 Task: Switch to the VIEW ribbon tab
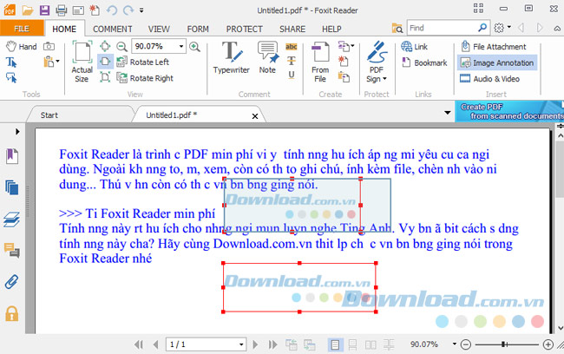tap(159, 29)
